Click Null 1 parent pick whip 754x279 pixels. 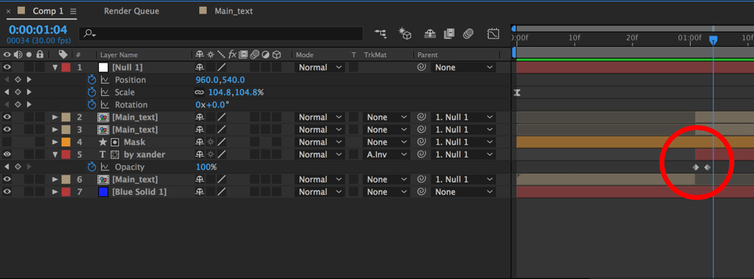(x=421, y=67)
